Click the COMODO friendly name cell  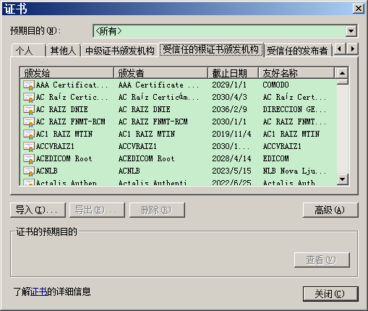[x=275, y=85]
